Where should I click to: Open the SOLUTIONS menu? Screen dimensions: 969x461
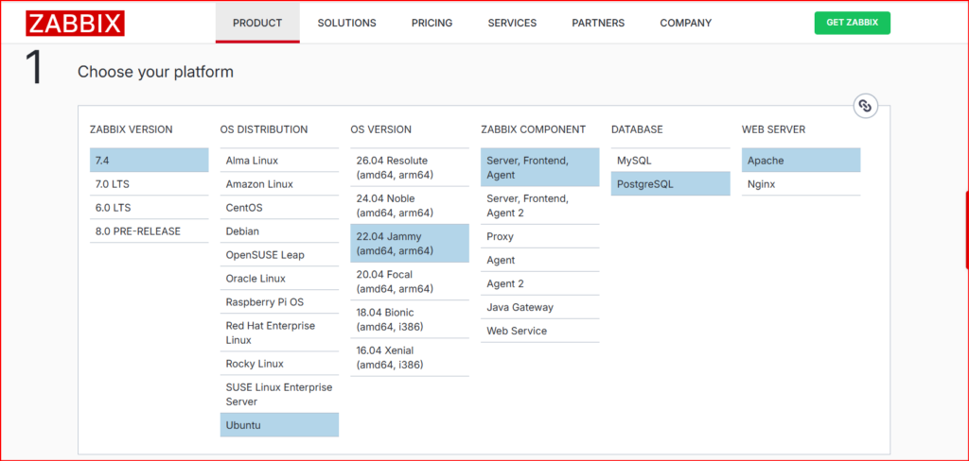(346, 23)
